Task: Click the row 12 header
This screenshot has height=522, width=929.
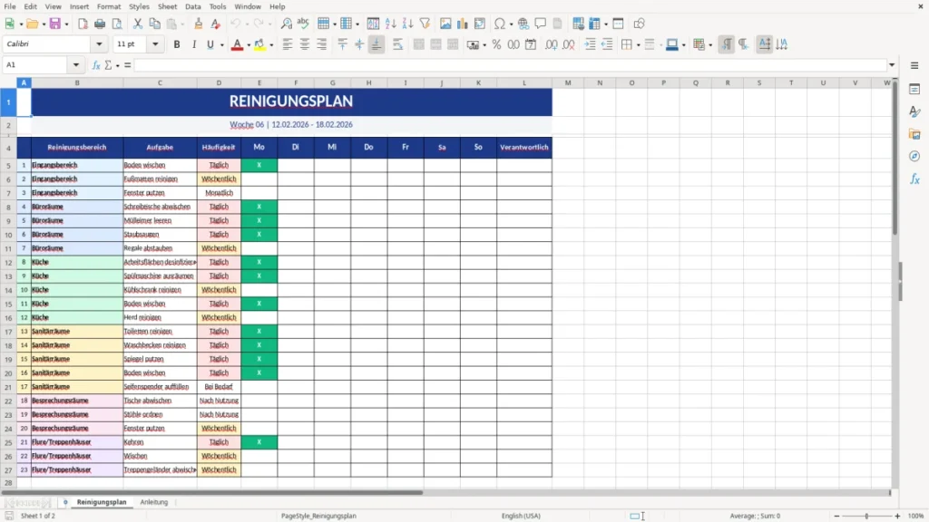Action: click(x=8, y=262)
